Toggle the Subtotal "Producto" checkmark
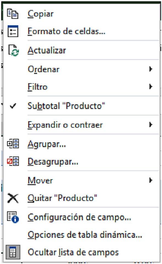This screenshot has width=162, height=264. point(13,106)
